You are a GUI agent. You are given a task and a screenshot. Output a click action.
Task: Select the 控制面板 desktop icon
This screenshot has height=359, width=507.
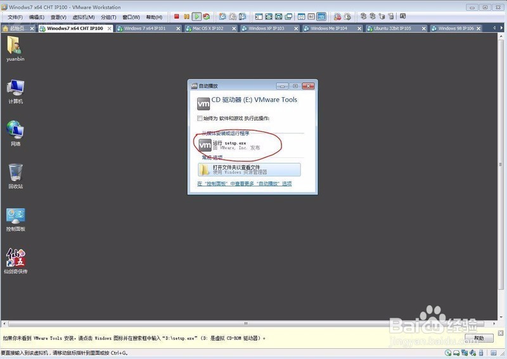coord(15,219)
